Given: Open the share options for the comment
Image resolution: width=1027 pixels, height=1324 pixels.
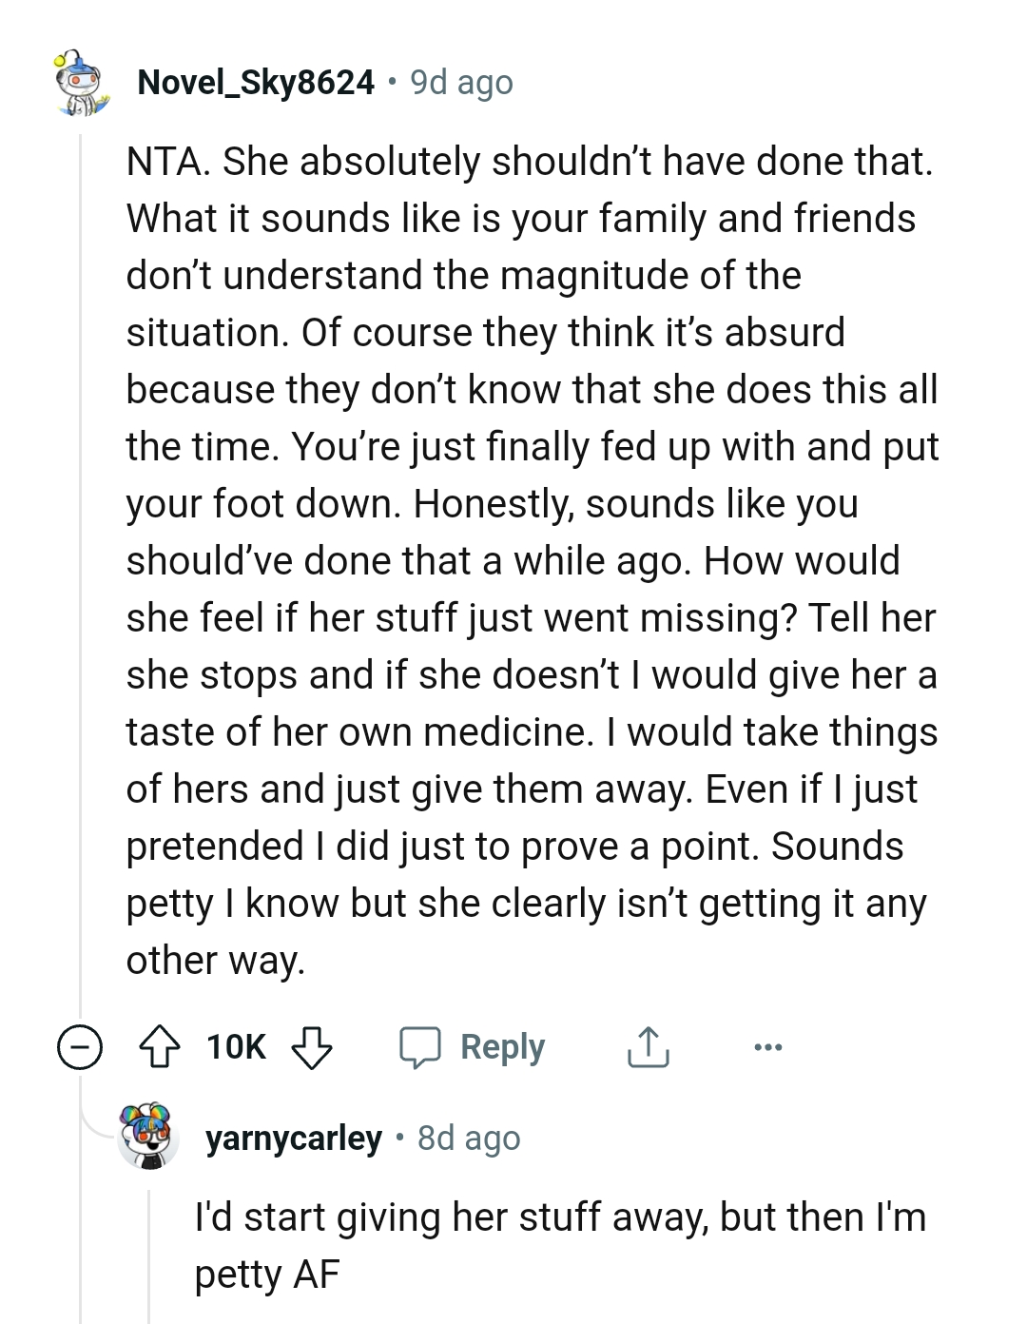Looking at the screenshot, I should [x=647, y=1046].
